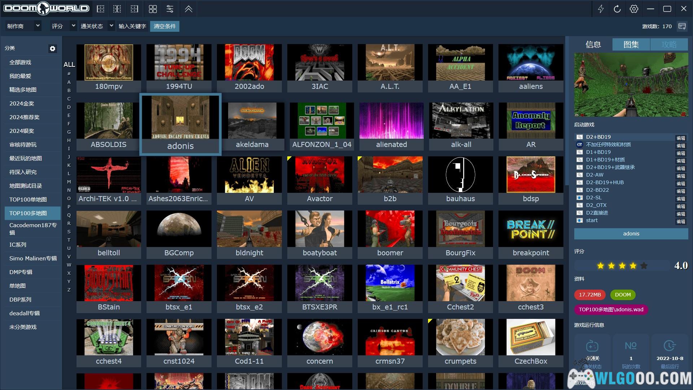Click the double-chevron collapse icon
This screenshot has width=693, height=390.
coord(188,9)
